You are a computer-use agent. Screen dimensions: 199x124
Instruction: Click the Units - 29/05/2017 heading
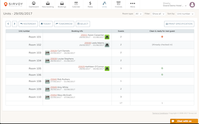tap(18, 14)
